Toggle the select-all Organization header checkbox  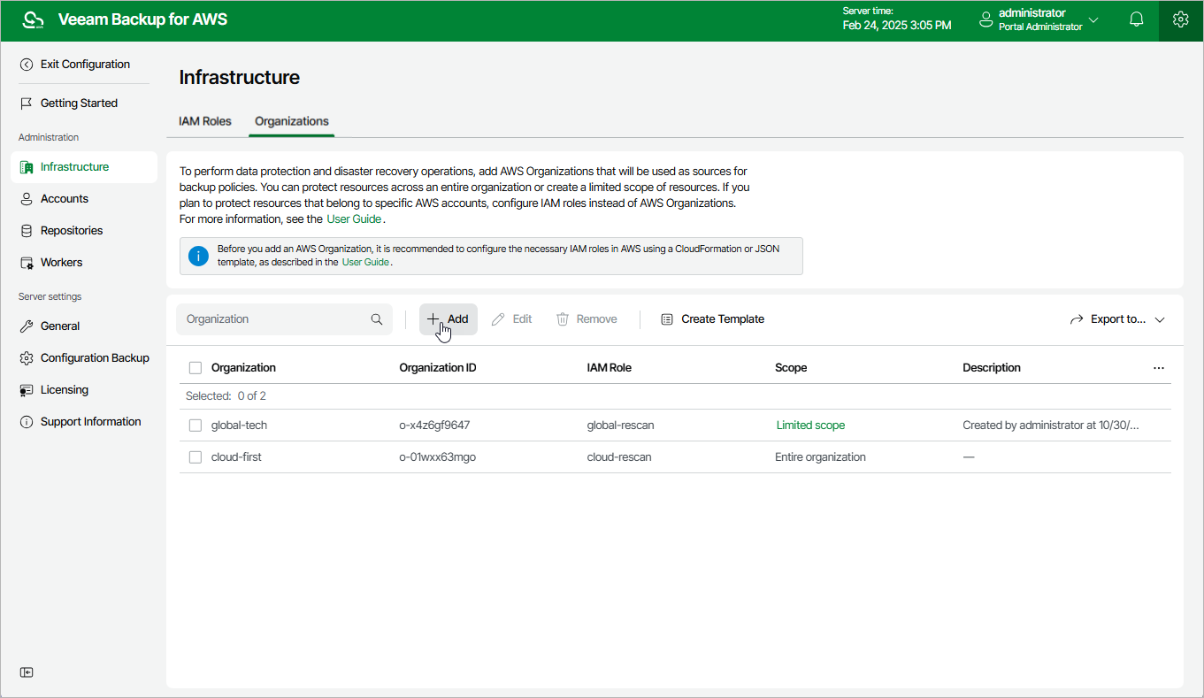[196, 368]
